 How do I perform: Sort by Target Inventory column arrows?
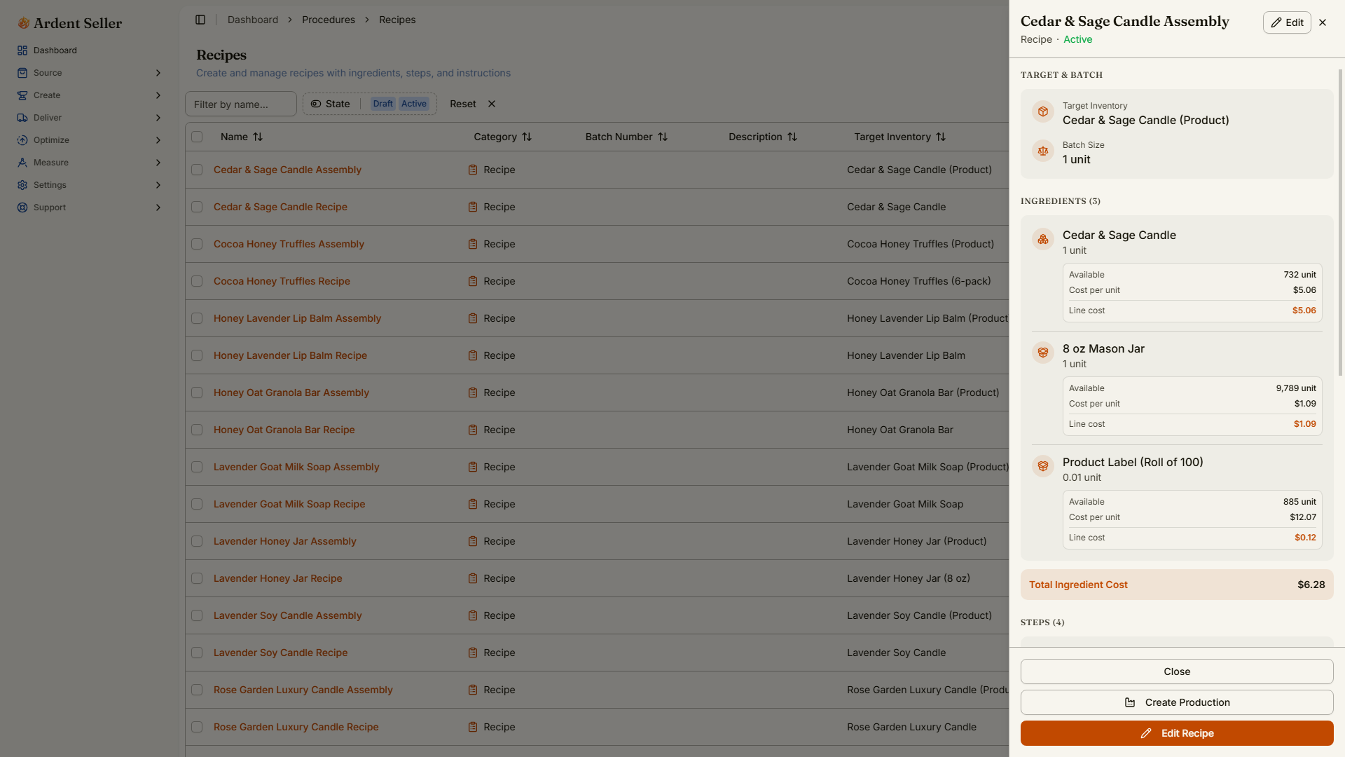pyautogui.click(x=941, y=137)
